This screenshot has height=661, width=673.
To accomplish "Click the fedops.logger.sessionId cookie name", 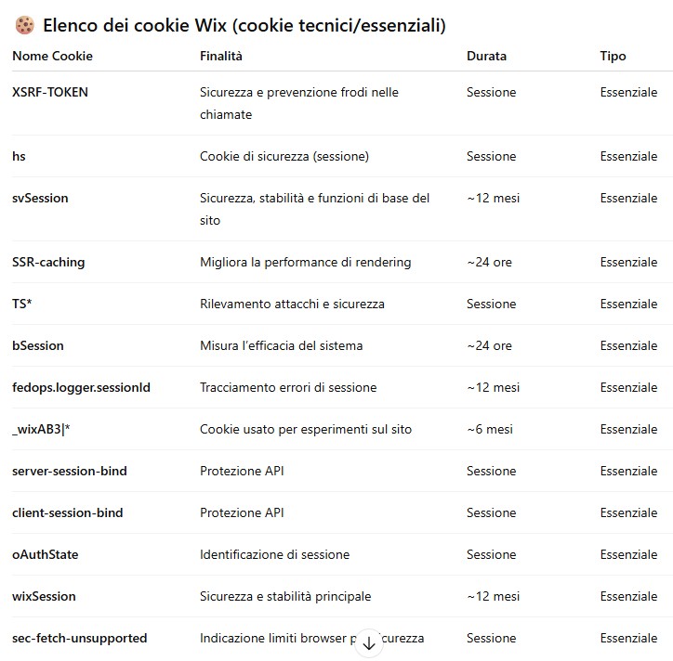I will 81,387.
